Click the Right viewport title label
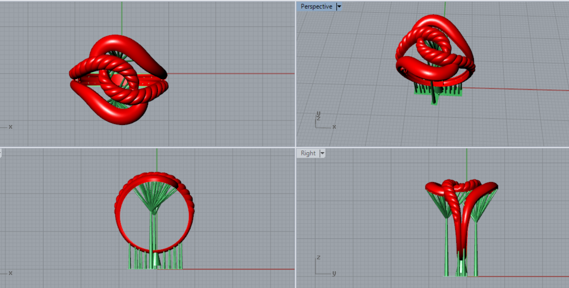The image size is (569, 288). tap(308, 153)
